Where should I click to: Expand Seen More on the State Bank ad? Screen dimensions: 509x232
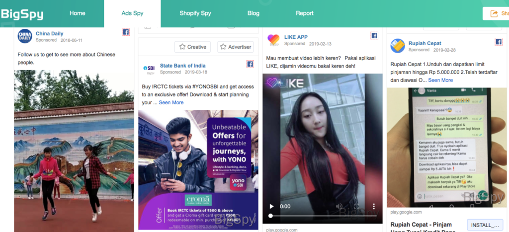point(171,102)
